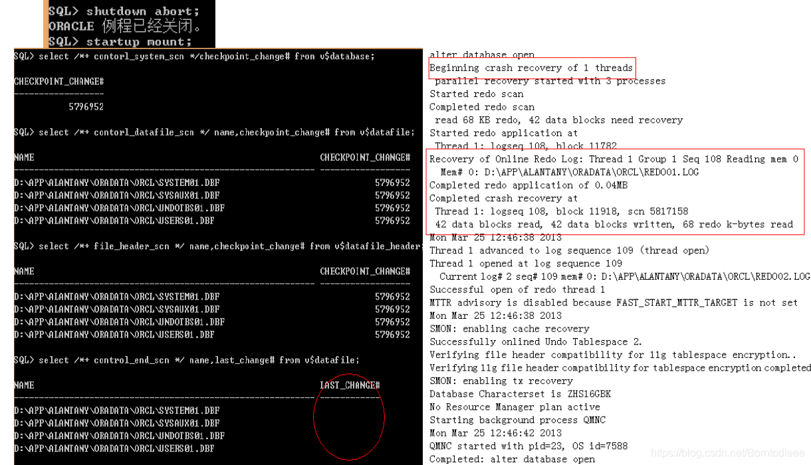Screen dimensions: 811x465
Task: Click 'Beginning crash recovery of 1 threads' line
Action: coord(531,68)
